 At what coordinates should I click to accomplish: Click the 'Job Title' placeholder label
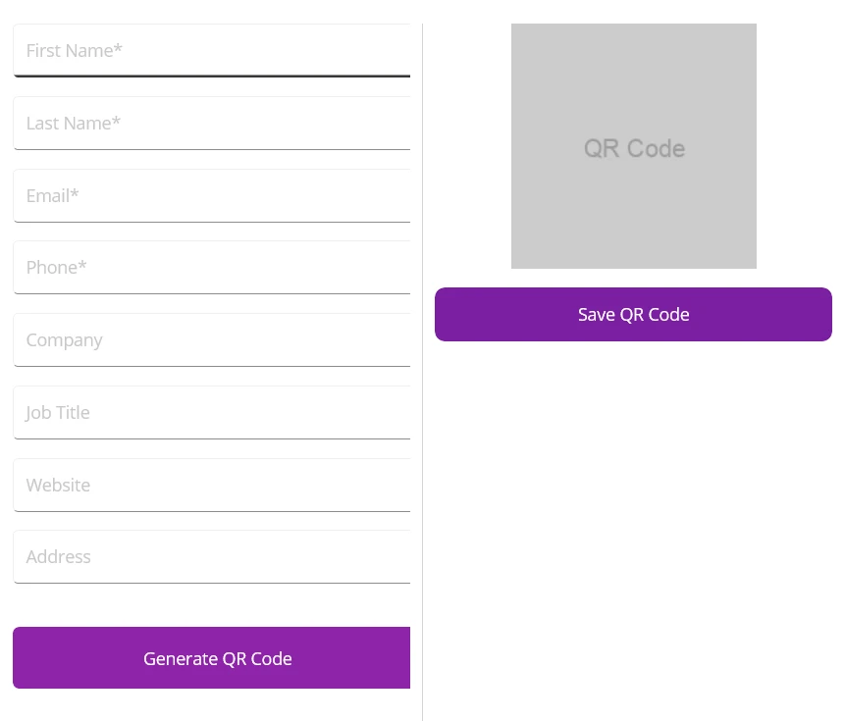(58, 413)
